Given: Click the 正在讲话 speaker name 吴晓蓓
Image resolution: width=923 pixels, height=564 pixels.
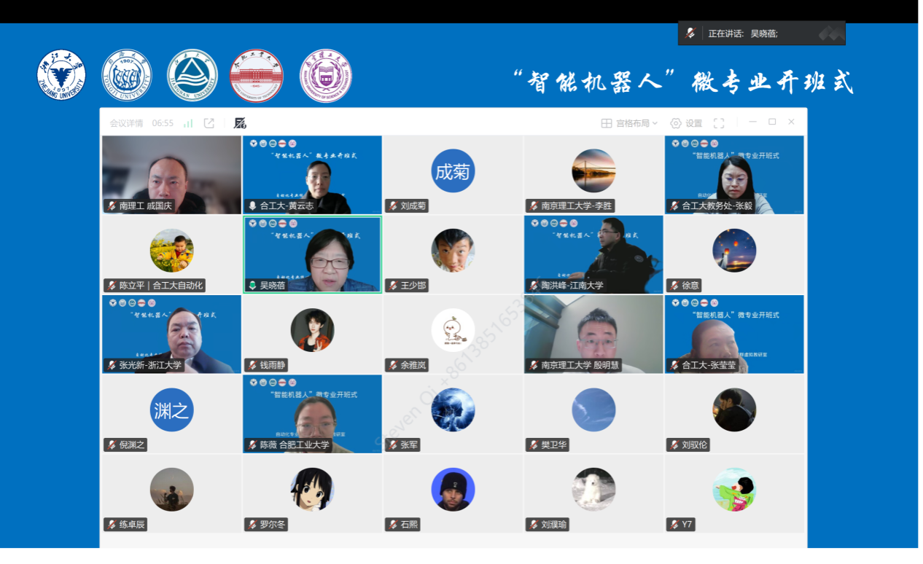Looking at the screenshot, I should pos(764,34).
